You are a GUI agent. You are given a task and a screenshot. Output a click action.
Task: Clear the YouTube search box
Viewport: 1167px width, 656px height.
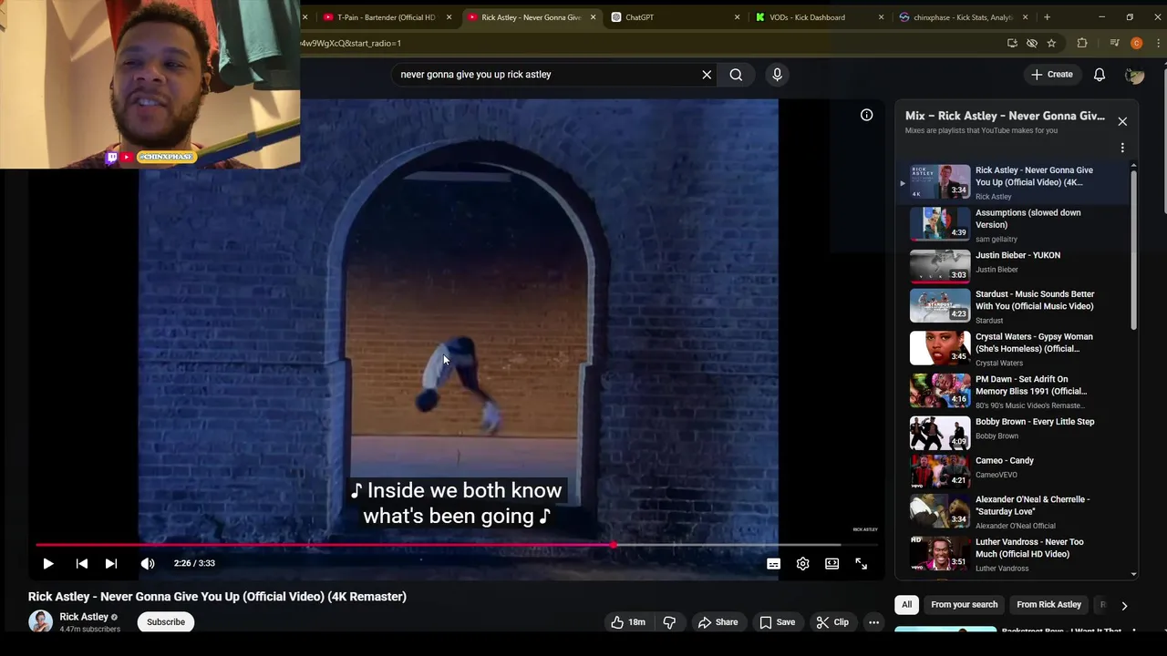(707, 75)
